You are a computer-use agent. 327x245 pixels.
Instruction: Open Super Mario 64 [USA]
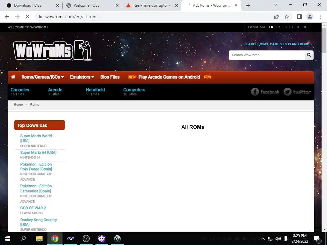[x=38, y=152]
